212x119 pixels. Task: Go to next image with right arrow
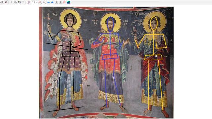point(52,2)
